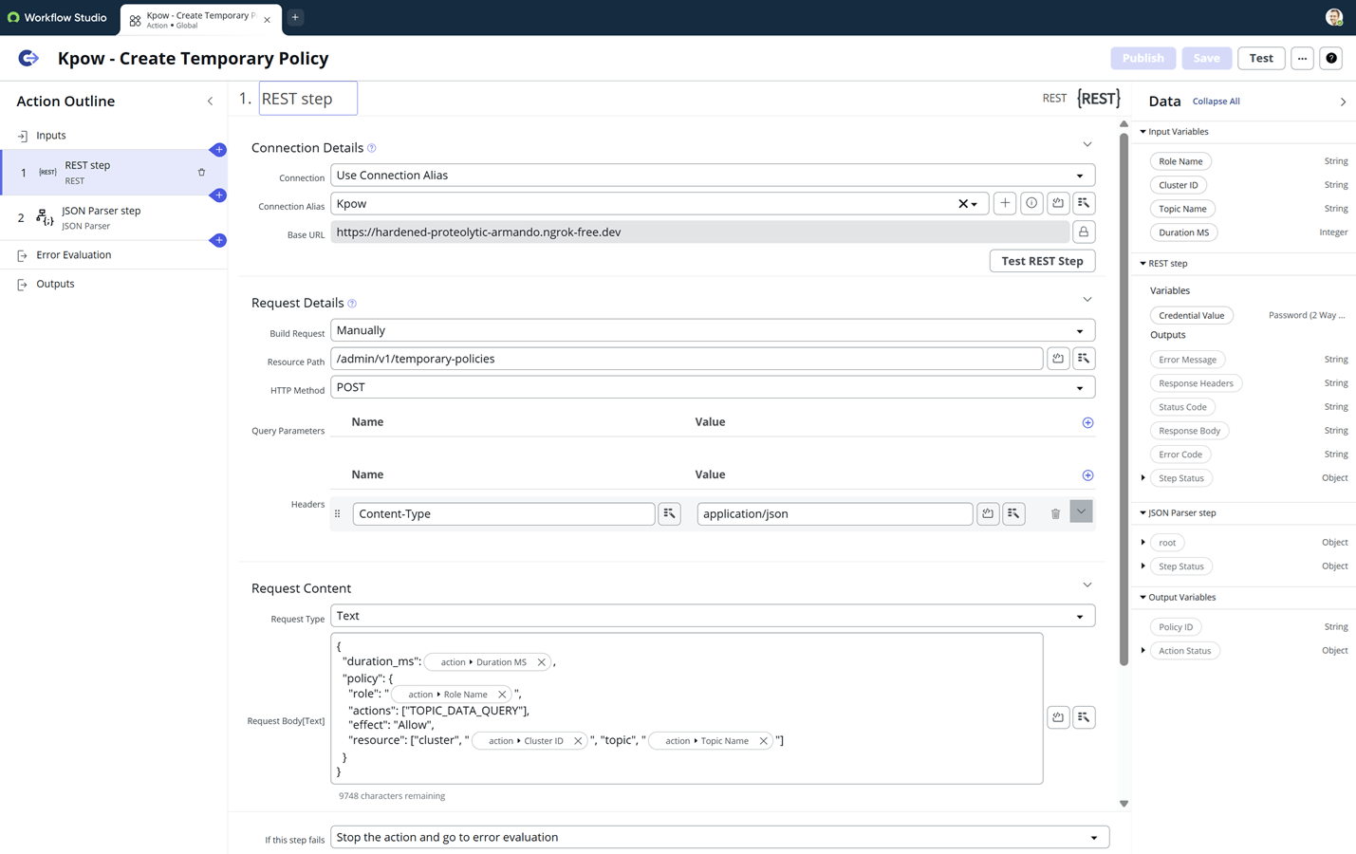Delete the Content-Type header row
Viewport: 1356px width, 854px height.
tap(1055, 514)
